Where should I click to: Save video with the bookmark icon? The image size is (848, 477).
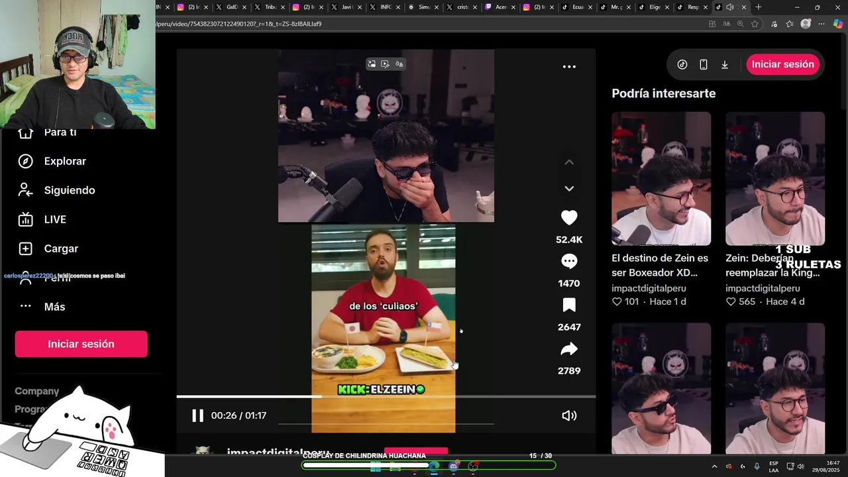(x=569, y=305)
